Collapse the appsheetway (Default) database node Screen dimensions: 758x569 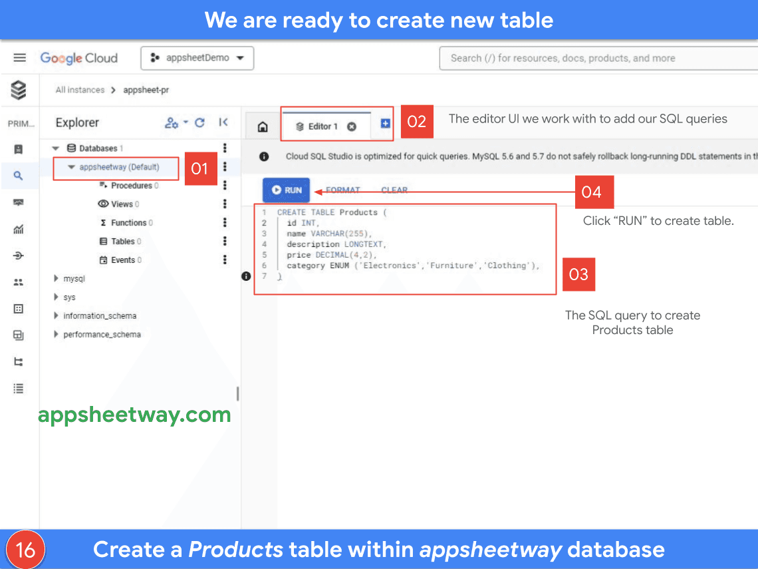[71, 168]
